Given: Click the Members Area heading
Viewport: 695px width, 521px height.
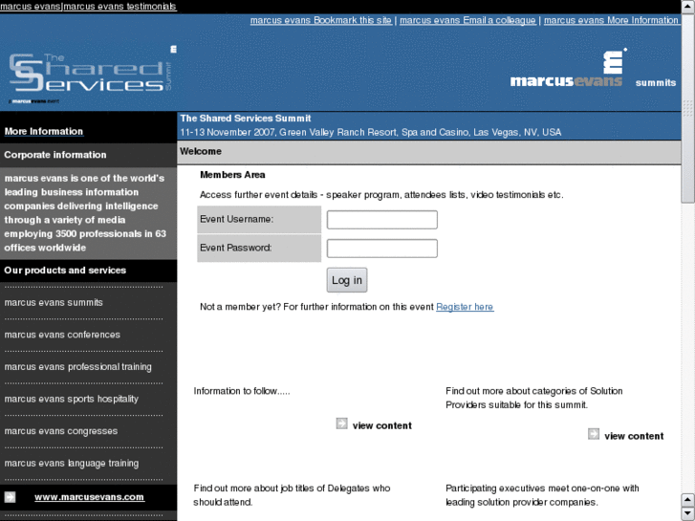Looking at the screenshot, I should pos(232,175).
